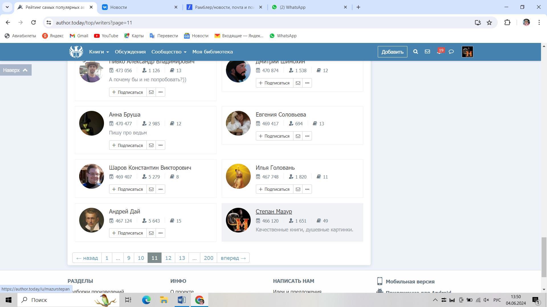Open the messages envelope icon in header

point(427,52)
